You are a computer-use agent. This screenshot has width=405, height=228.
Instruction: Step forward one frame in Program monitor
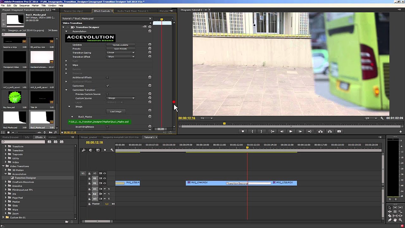(x=300, y=131)
